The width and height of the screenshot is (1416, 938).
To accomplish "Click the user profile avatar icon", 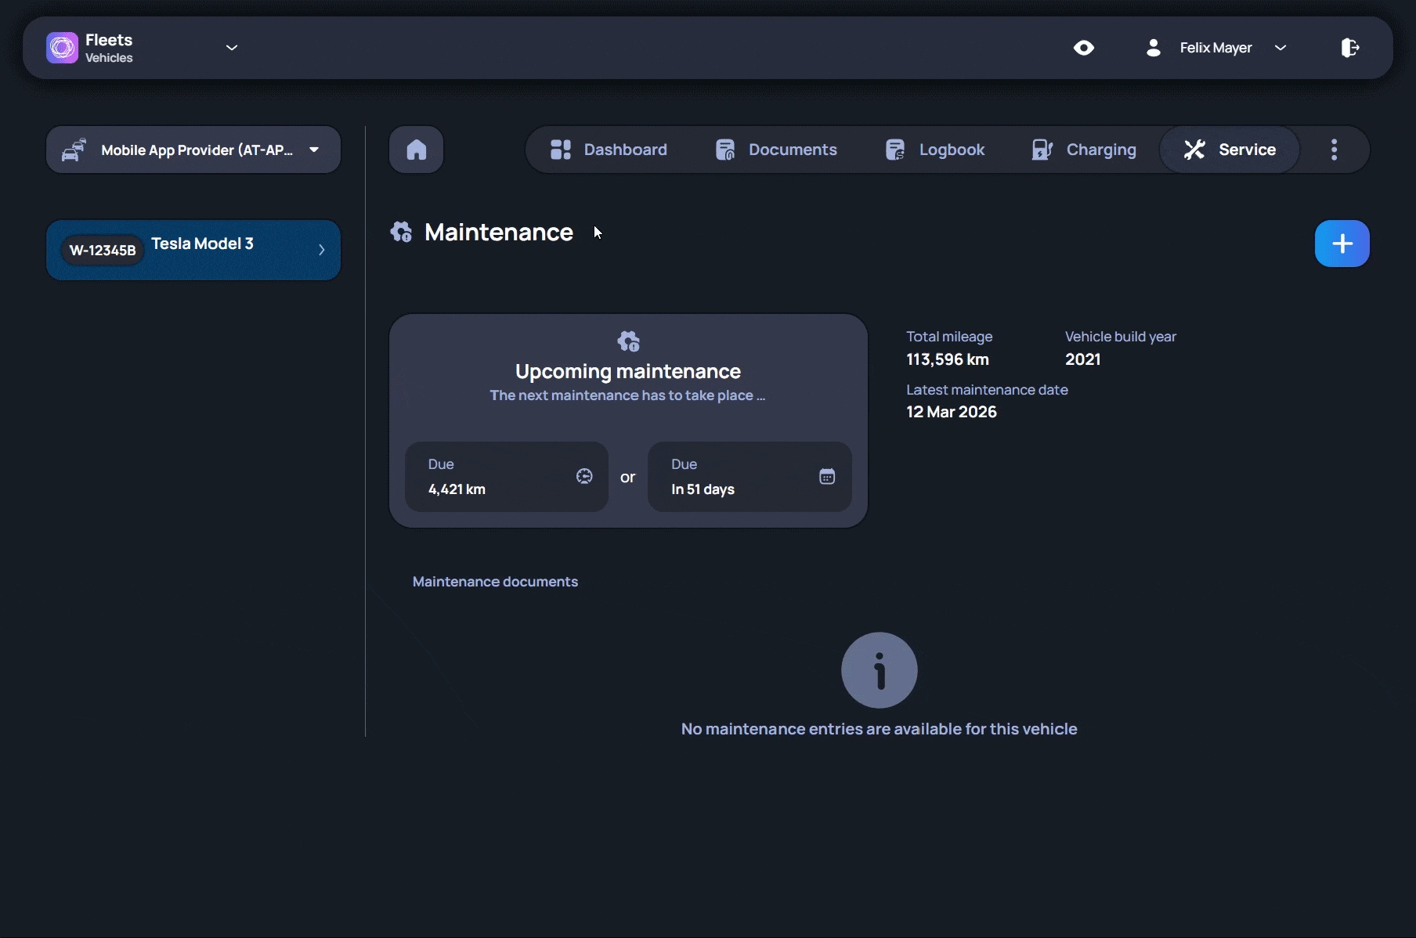I will pos(1153,48).
